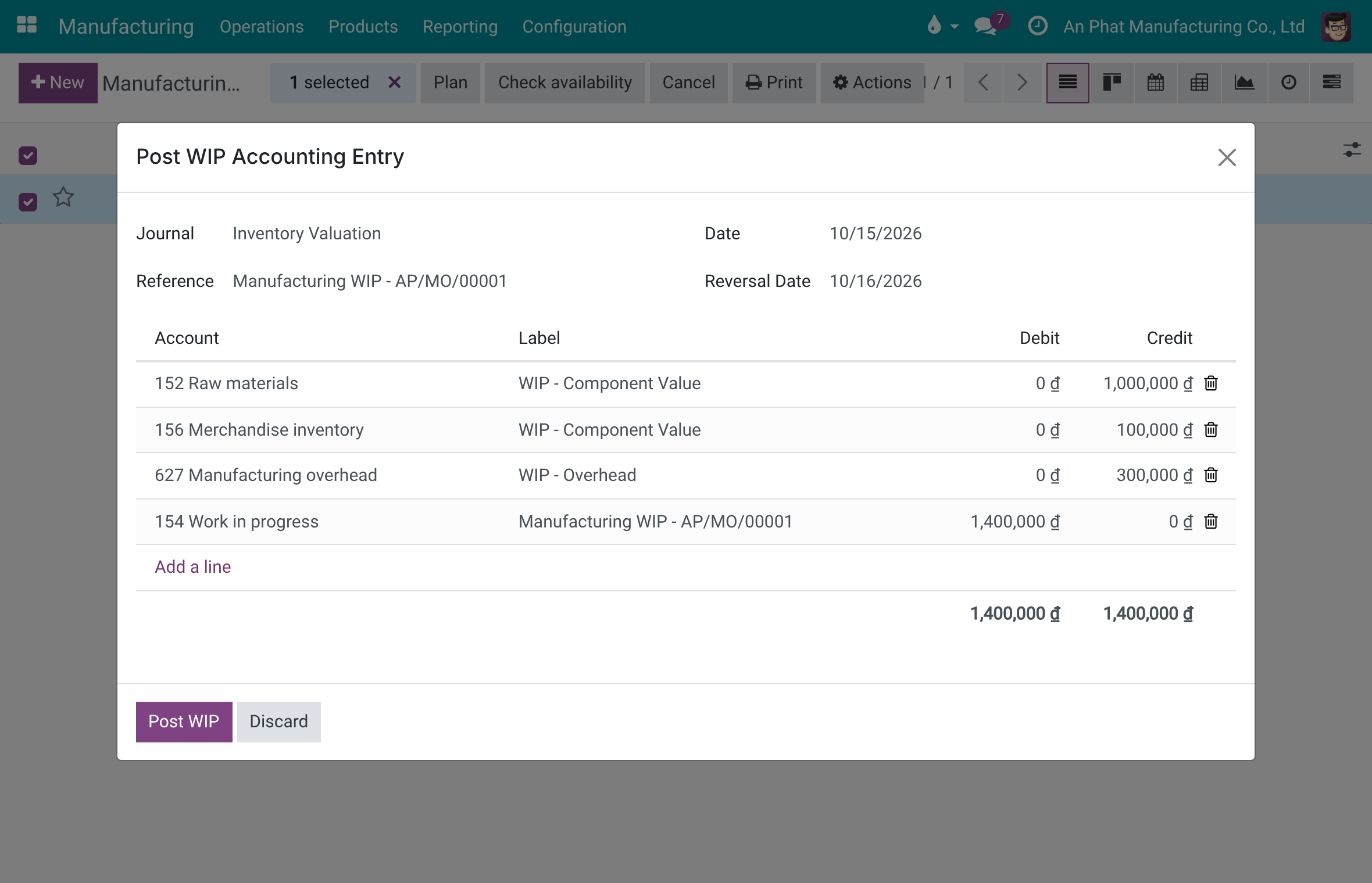The height and width of the screenshot is (883, 1372).
Task: Clear the 1 selected filter
Action: click(395, 82)
